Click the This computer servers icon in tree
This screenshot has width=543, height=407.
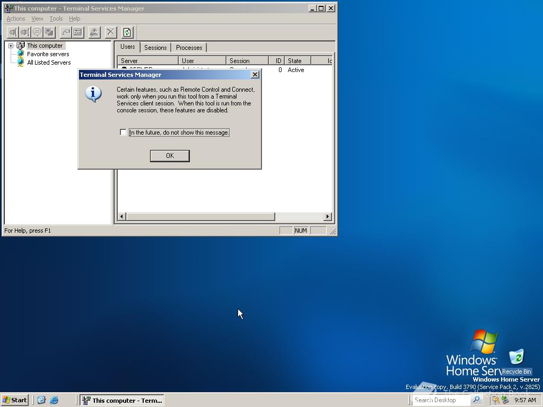pos(21,46)
